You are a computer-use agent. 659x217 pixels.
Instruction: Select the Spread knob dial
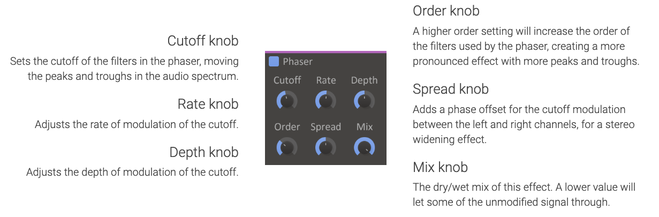325,147
